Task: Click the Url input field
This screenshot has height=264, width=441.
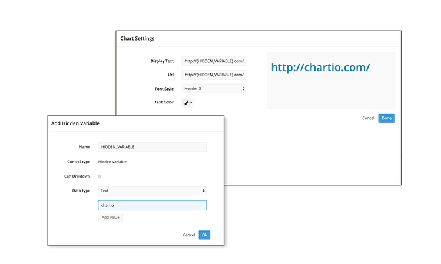Action: [214, 75]
